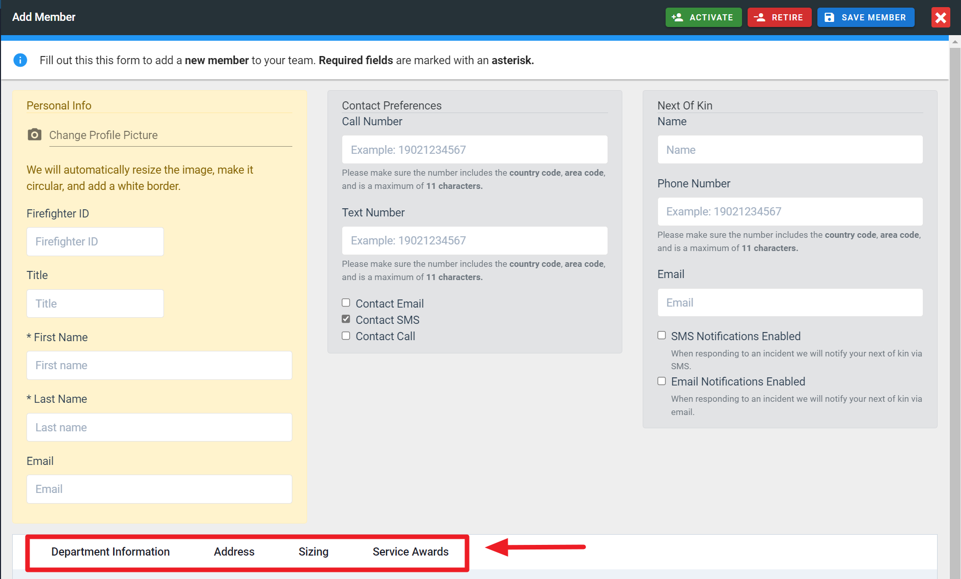
Task: Enable the Contact Email checkbox
Action: (346, 303)
